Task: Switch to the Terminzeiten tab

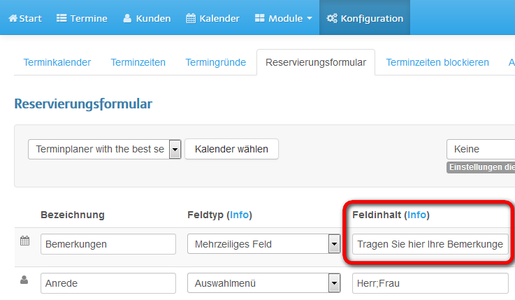Action: click(138, 62)
